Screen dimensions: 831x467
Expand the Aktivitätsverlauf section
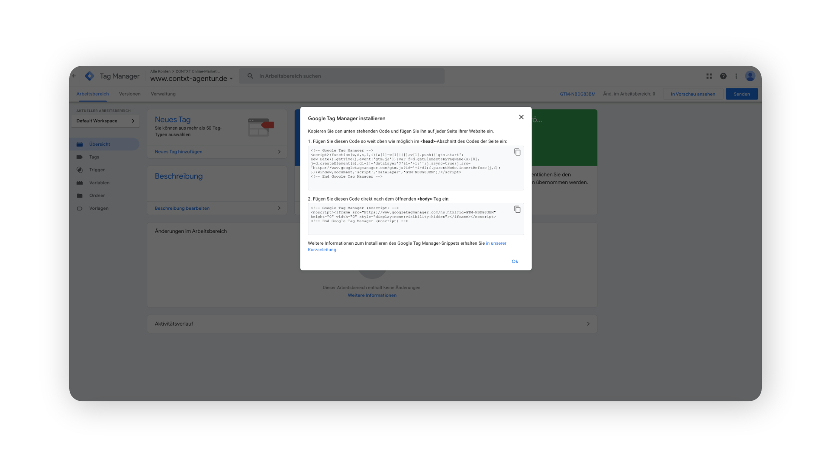[372, 324]
